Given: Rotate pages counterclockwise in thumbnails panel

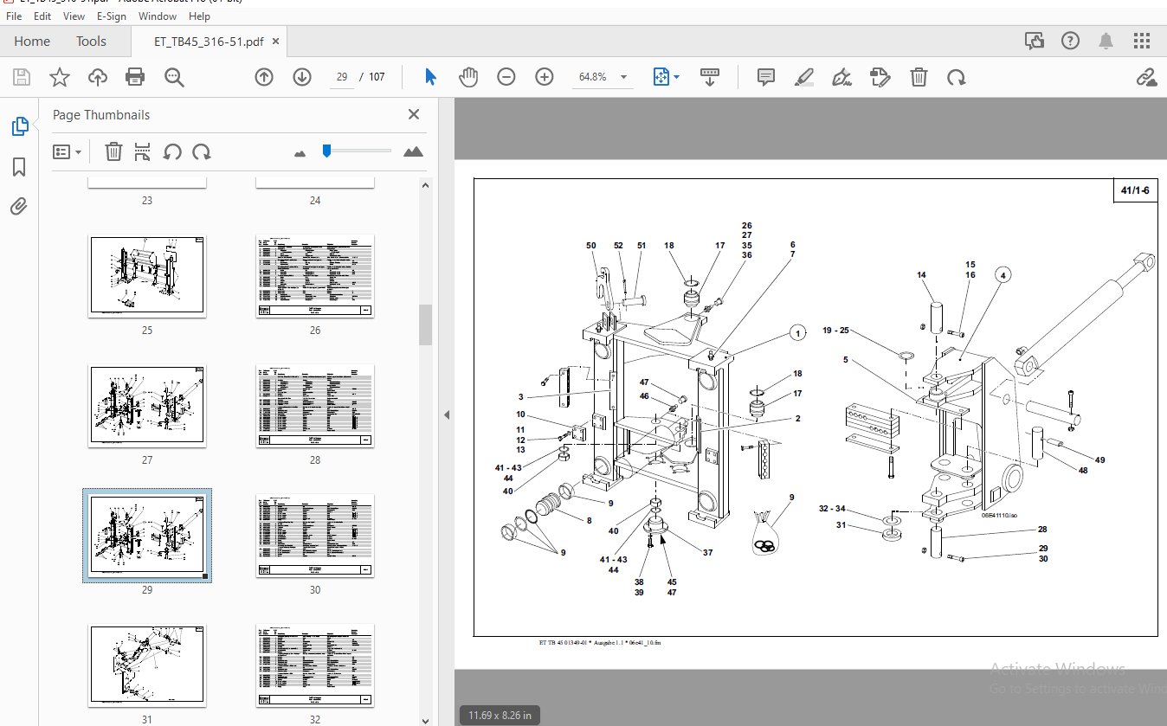Looking at the screenshot, I should coord(172,151).
